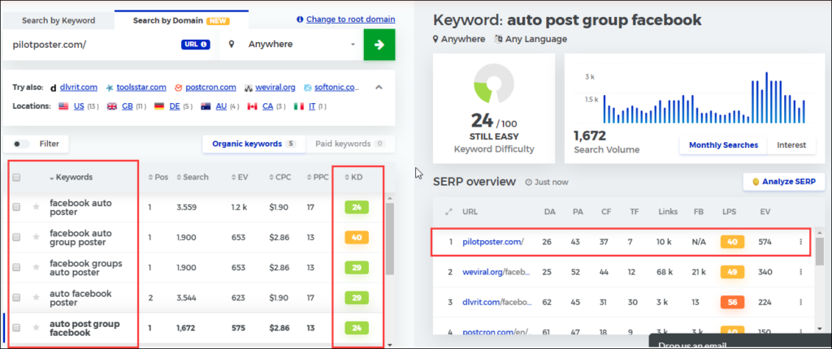Check the box for facebook auto group poster
Screen dimensions: 832x349
coord(16,238)
